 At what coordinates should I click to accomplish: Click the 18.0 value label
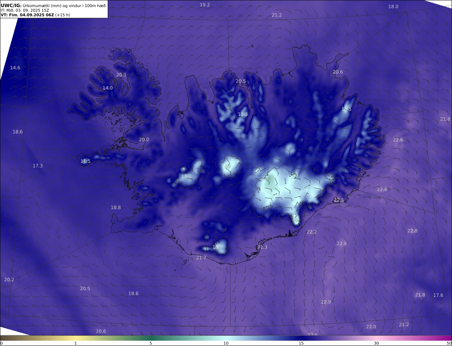coord(393,6)
